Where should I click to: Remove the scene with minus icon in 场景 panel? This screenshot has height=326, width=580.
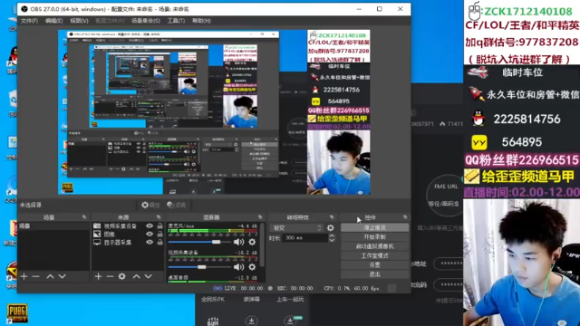pyautogui.click(x=36, y=276)
